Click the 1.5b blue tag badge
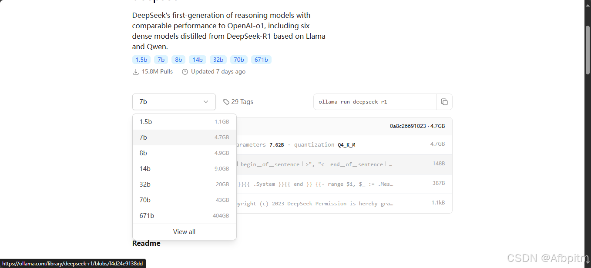 [x=141, y=60]
